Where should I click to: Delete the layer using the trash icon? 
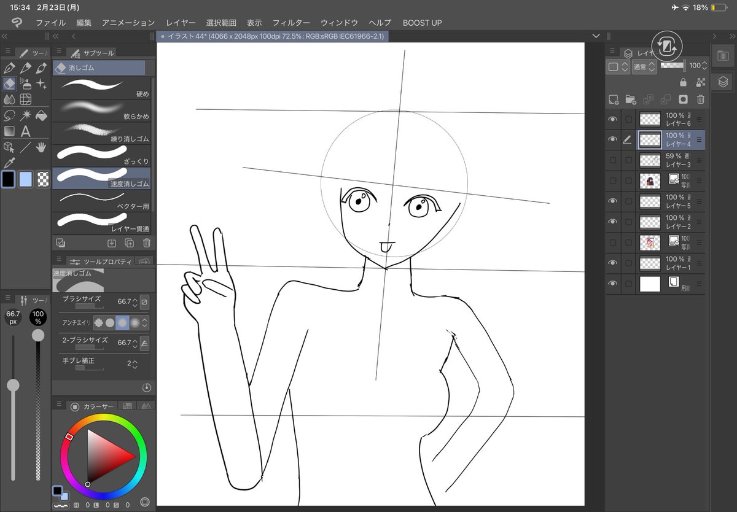pyautogui.click(x=701, y=99)
